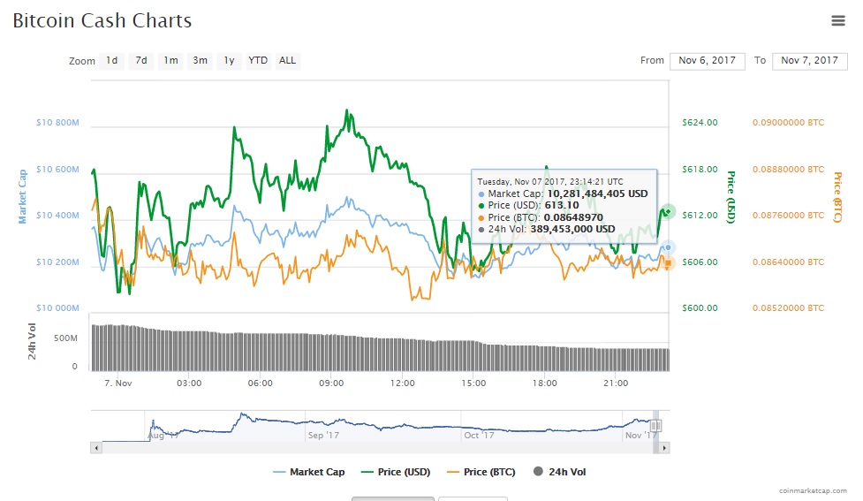Click the Price (BTC) vertical axis title
Viewport: 863px width, 501px height.
(837, 197)
